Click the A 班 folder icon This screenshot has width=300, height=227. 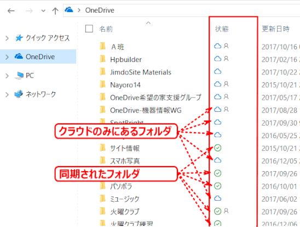click(103, 47)
